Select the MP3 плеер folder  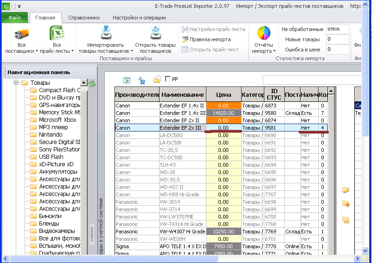point(49,127)
